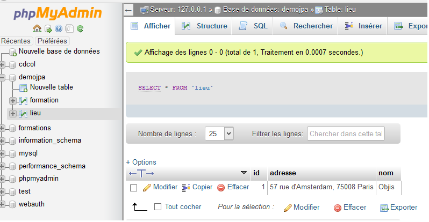
Task: Expand the cdcol database node
Action: [x=3, y=64]
